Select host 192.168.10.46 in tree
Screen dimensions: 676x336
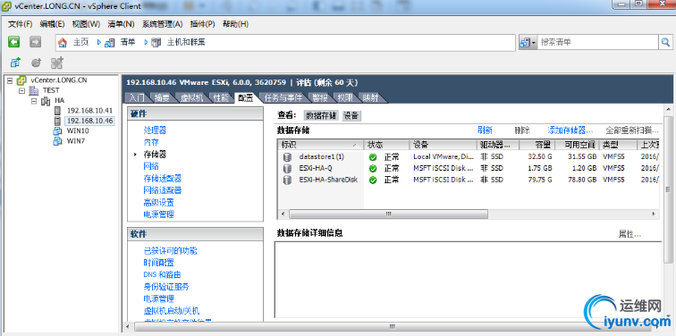click(89, 121)
